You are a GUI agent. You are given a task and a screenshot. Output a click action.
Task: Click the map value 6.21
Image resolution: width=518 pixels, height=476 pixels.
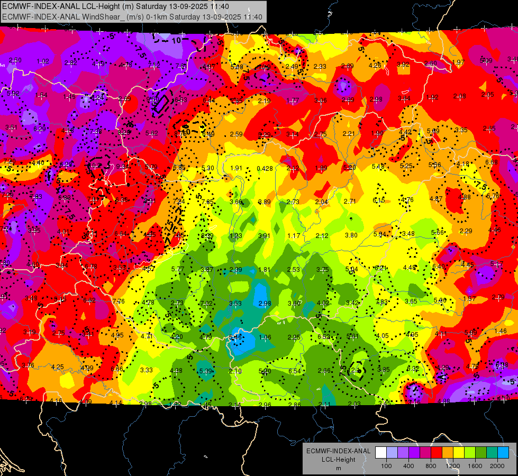coord(380,268)
